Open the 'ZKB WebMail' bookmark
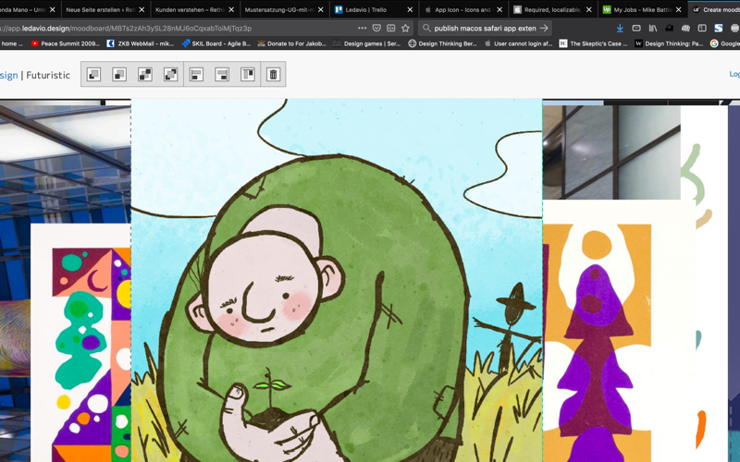 141,43
